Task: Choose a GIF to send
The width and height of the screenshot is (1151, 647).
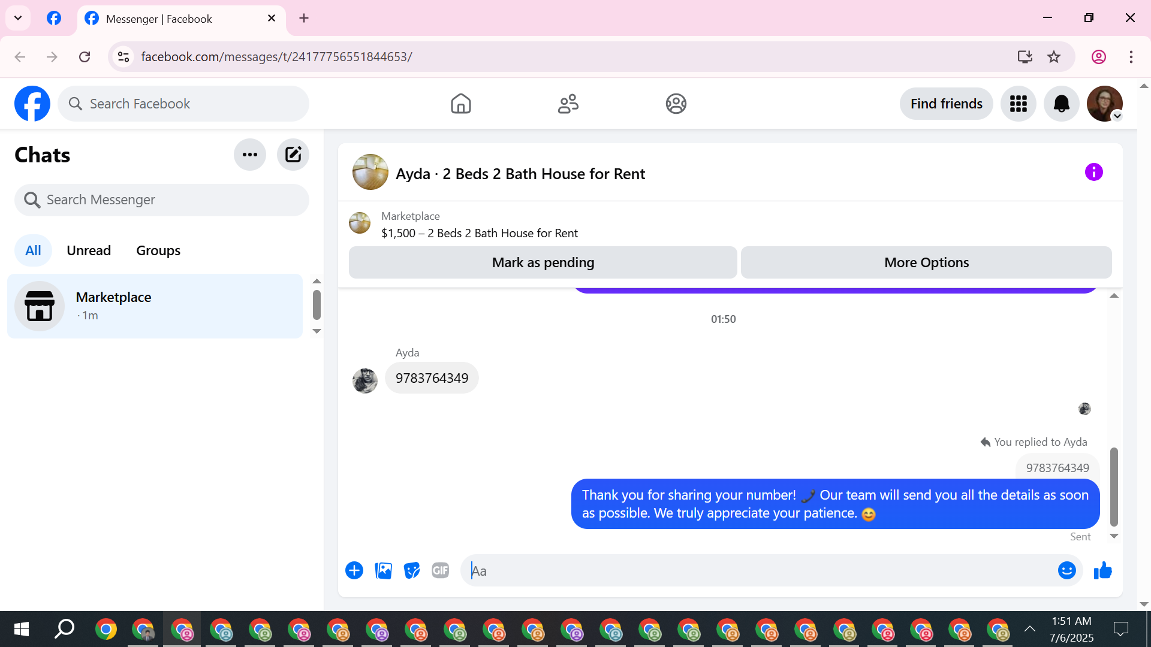Action: (x=441, y=571)
